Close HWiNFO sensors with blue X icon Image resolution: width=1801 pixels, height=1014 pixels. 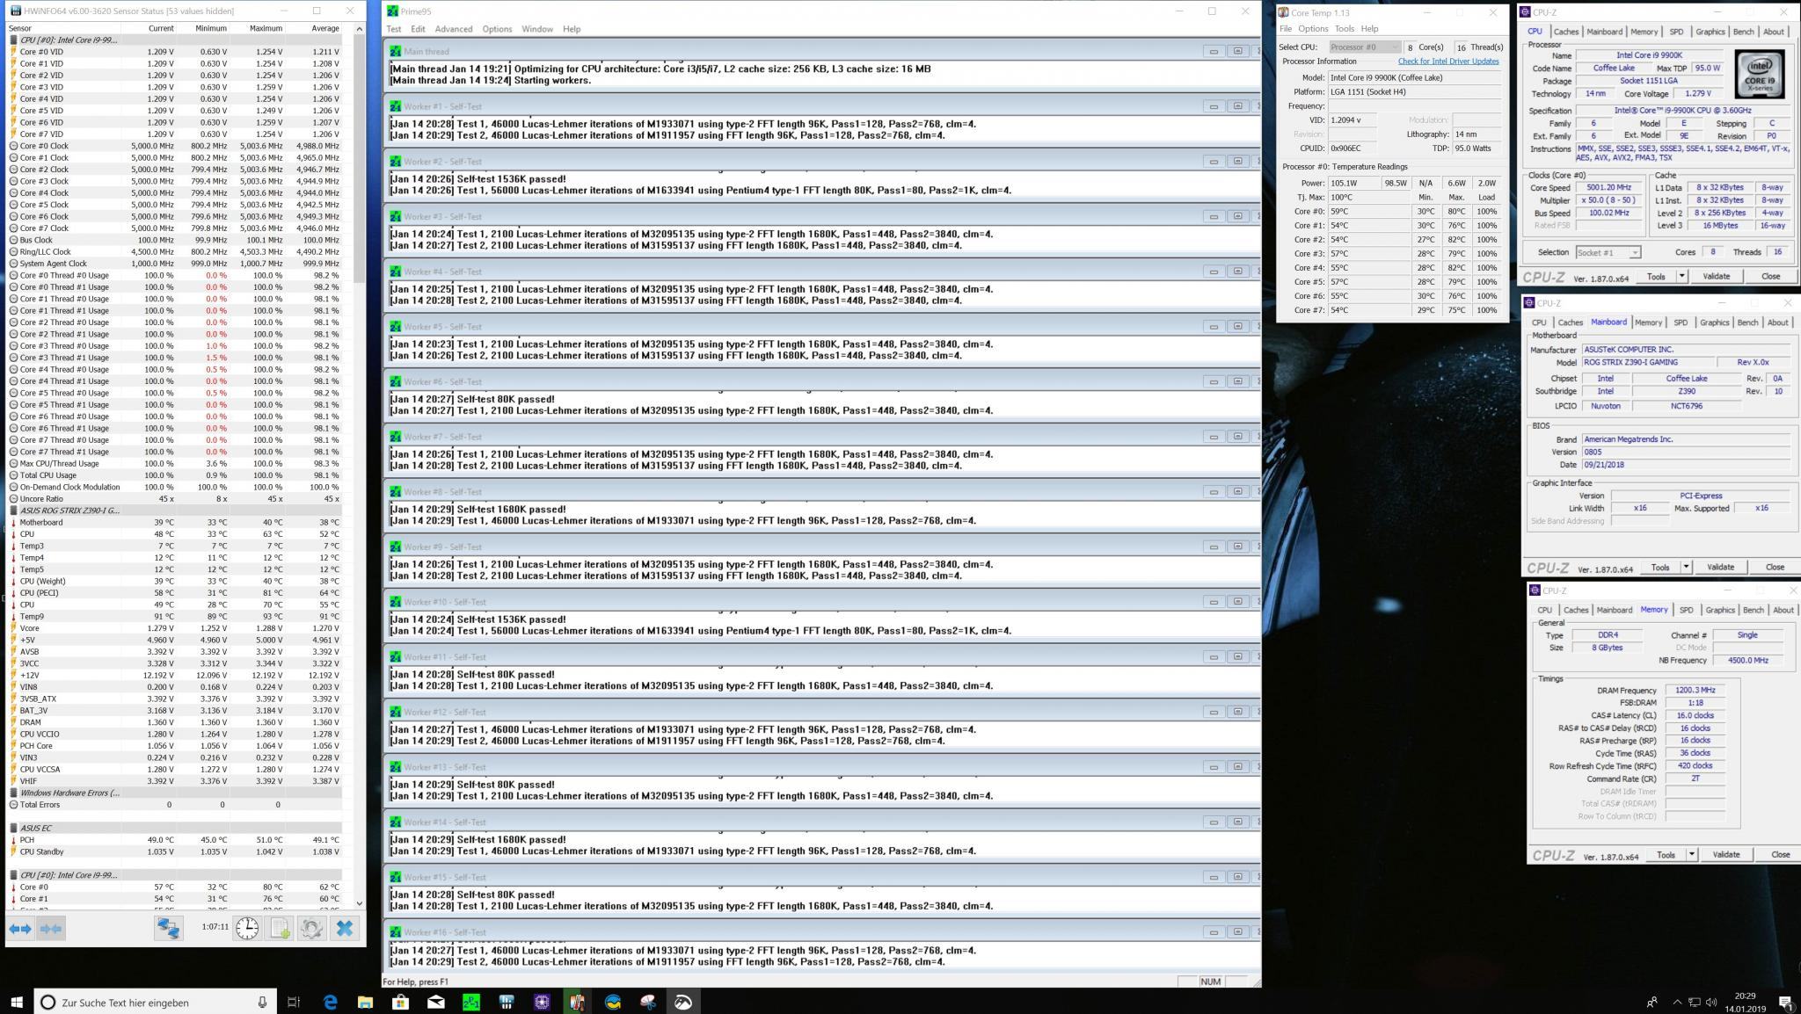pyautogui.click(x=345, y=928)
